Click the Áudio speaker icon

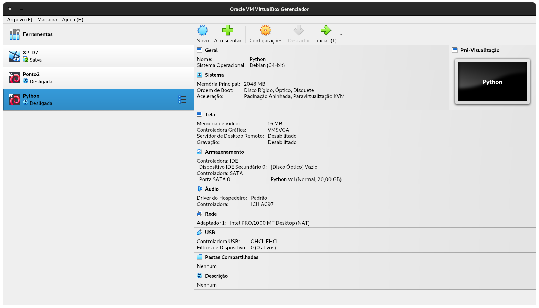(199, 189)
